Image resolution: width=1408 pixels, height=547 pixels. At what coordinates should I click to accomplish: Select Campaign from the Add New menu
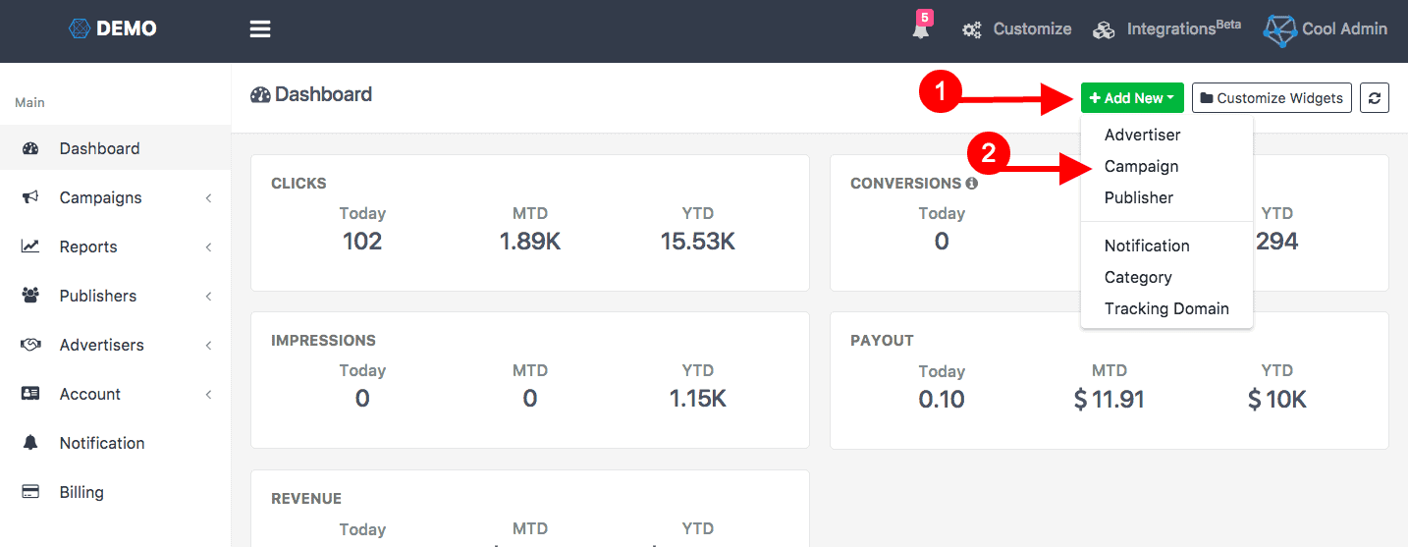pos(1141,167)
